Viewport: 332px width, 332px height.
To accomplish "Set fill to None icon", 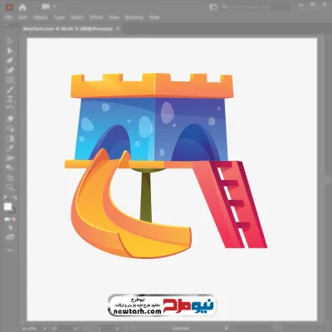I will coord(14,219).
